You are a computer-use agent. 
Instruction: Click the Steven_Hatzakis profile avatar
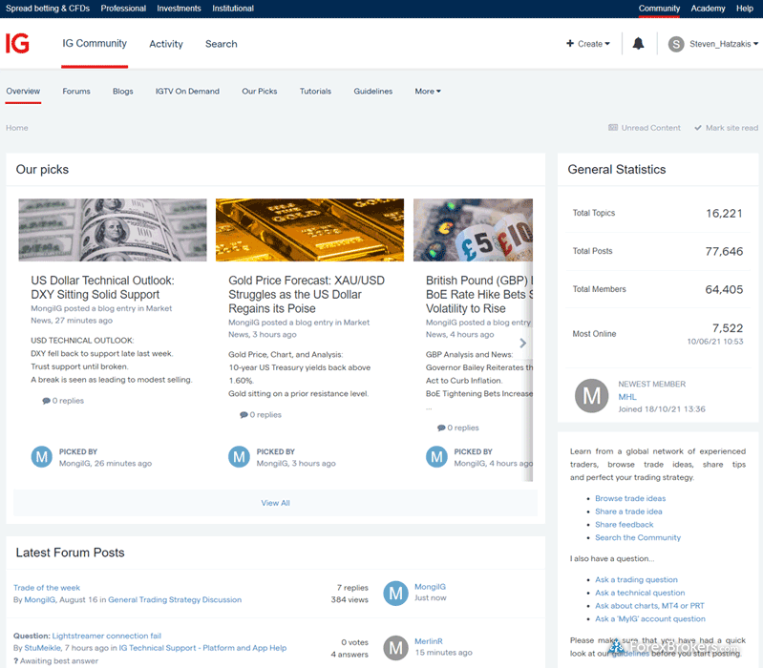click(676, 44)
